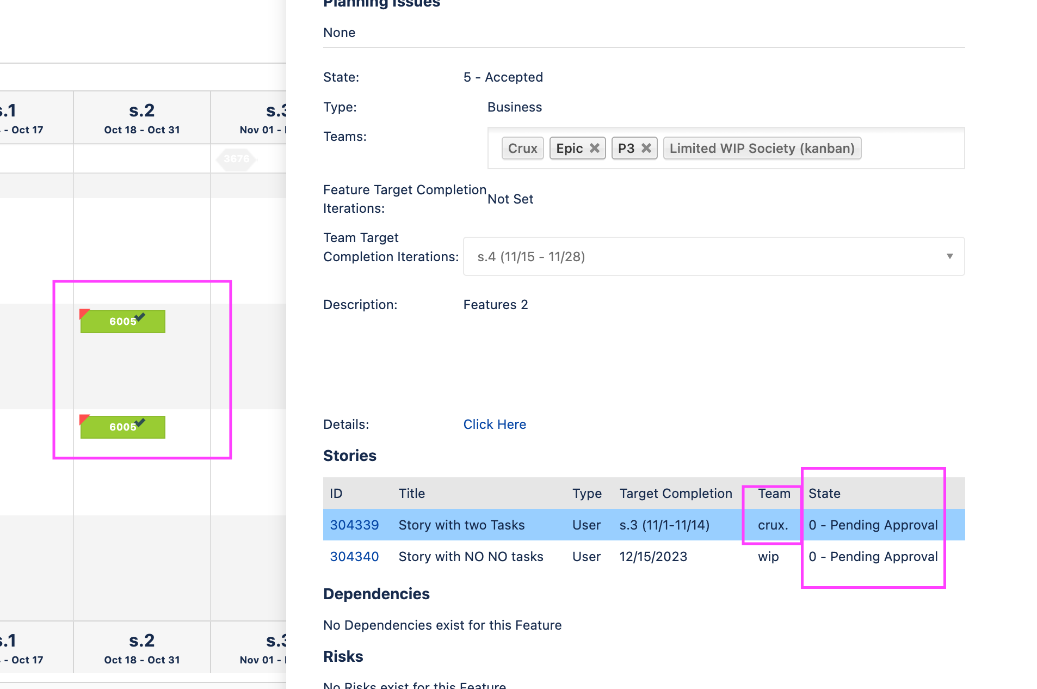The width and height of the screenshot is (1037, 689).
Task: Select the Limited WIP Society (kanban) tag
Action: tap(761, 148)
